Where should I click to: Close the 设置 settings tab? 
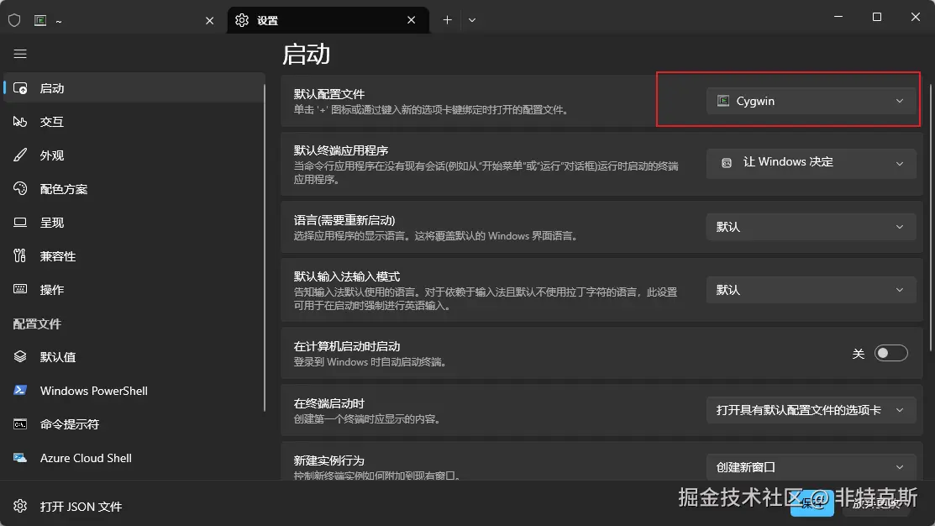click(412, 20)
